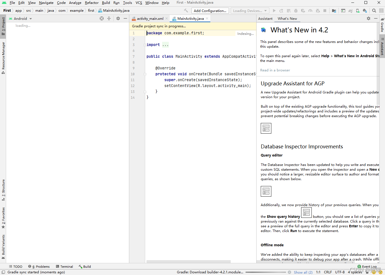Click Collapse All icon in Project panel
This screenshot has height=275, width=385.
coord(109,18)
